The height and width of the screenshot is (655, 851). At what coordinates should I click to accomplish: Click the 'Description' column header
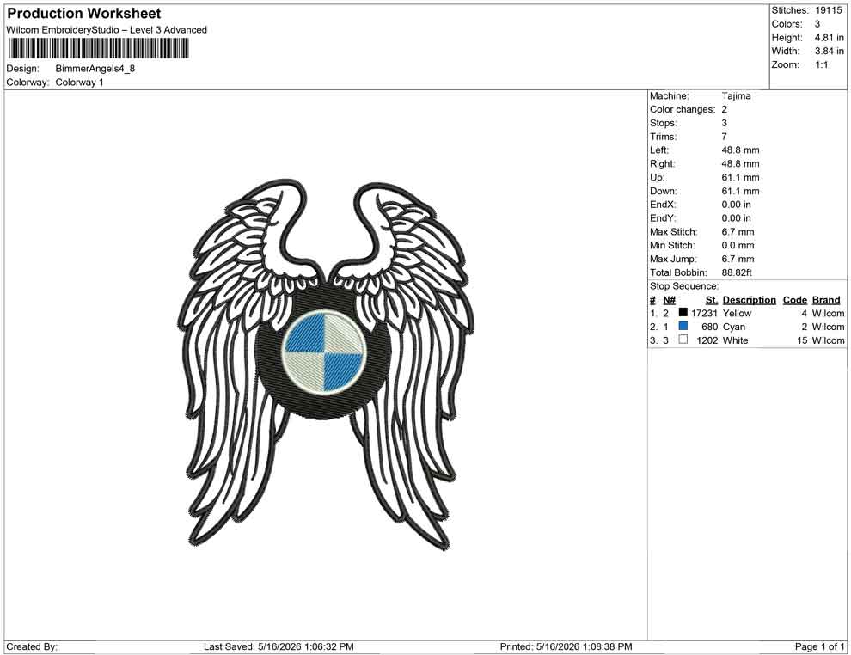point(749,299)
